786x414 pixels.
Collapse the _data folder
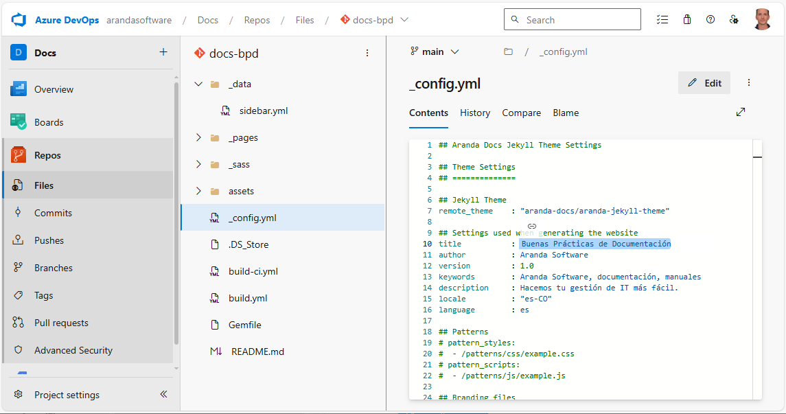(198, 84)
